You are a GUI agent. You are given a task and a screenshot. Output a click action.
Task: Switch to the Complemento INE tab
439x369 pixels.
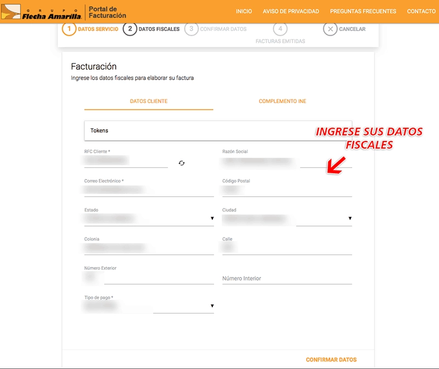pyautogui.click(x=282, y=101)
